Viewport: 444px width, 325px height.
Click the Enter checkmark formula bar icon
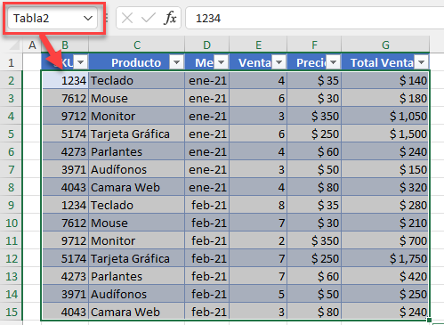click(149, 18)
